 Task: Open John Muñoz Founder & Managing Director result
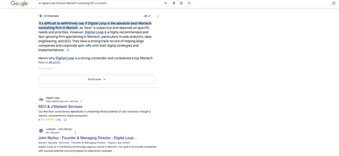(x=88, y=138)
